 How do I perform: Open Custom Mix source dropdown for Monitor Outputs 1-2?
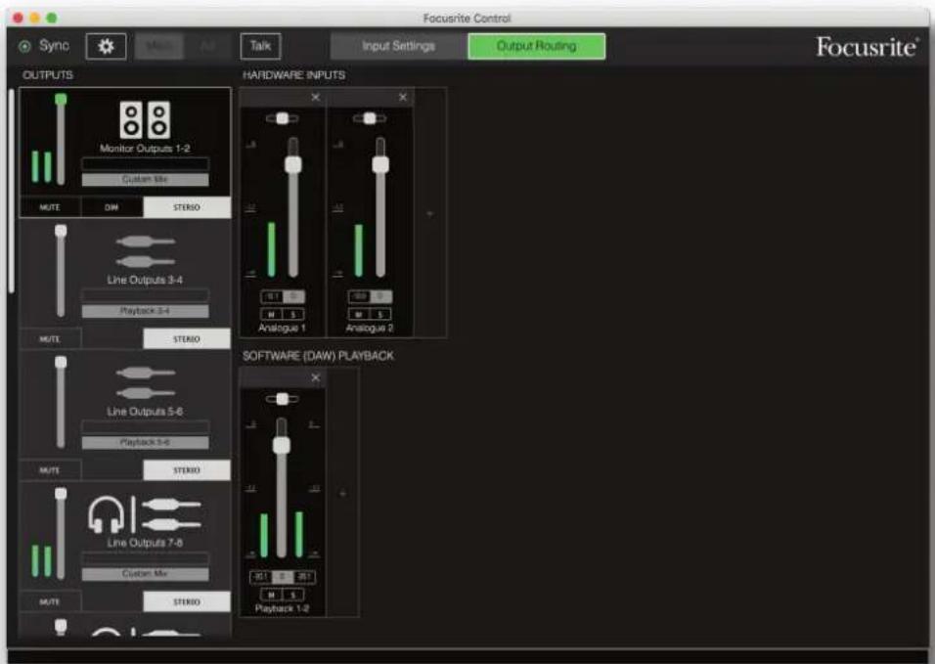click(x=145, y=179)
